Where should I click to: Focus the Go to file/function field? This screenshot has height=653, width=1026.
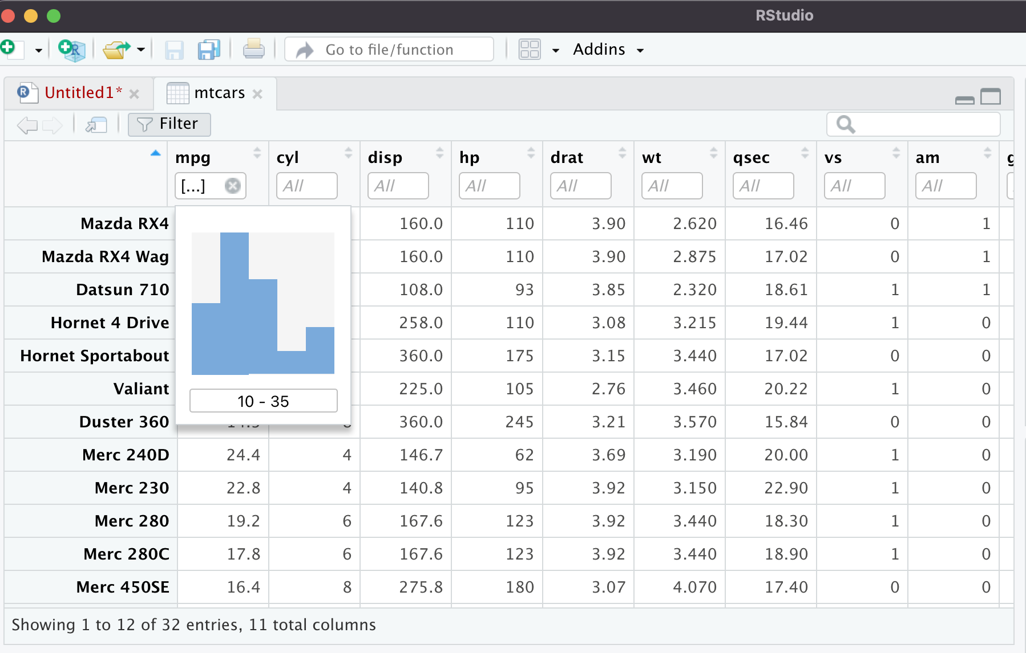[x=389, y=50]
